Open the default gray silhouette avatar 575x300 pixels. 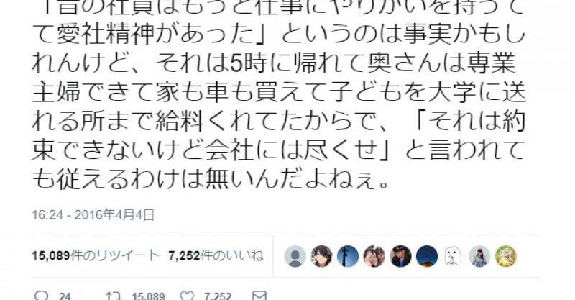click(x=295, y=256)
